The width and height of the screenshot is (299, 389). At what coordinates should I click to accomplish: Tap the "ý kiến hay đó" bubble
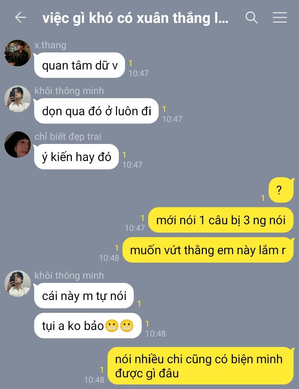pyautogui.click(x=76, y=157)
